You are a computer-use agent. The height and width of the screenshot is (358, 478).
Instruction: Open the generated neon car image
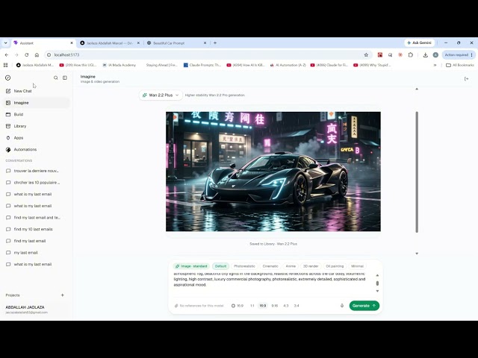(273, 172)
